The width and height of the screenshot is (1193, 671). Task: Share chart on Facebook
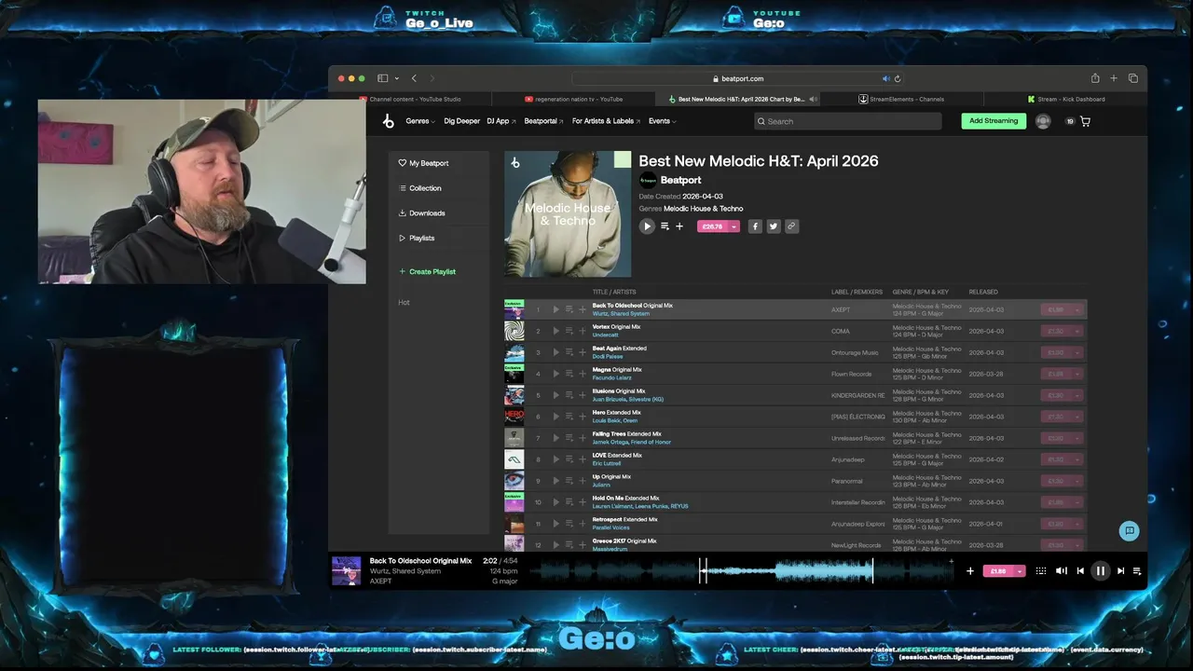point(755,226)
